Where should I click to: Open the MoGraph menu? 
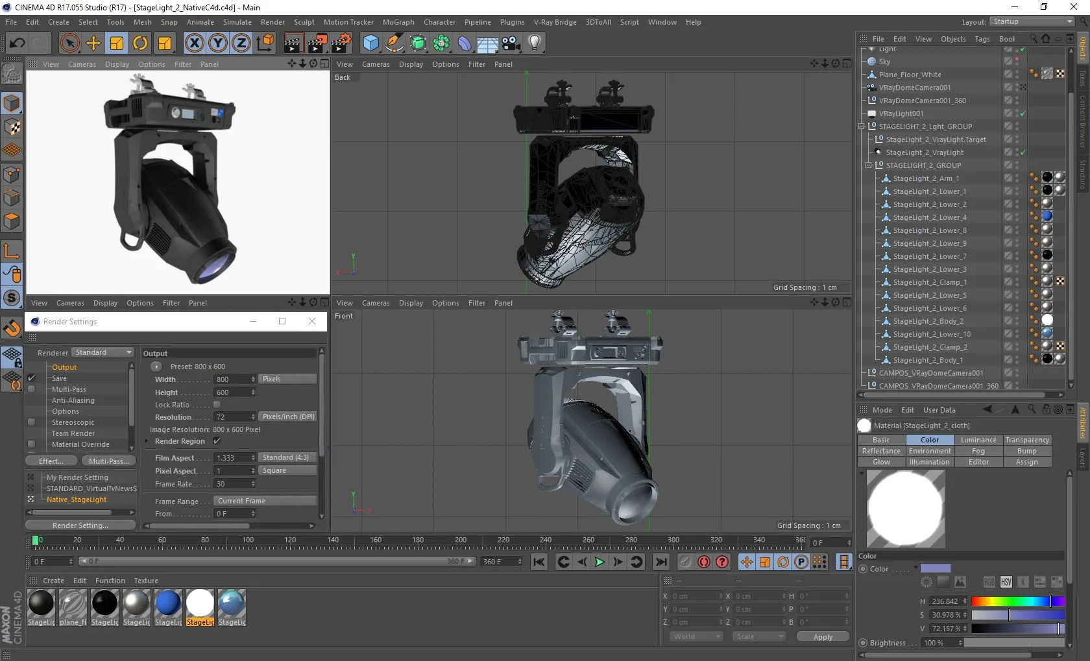point(398,22)
